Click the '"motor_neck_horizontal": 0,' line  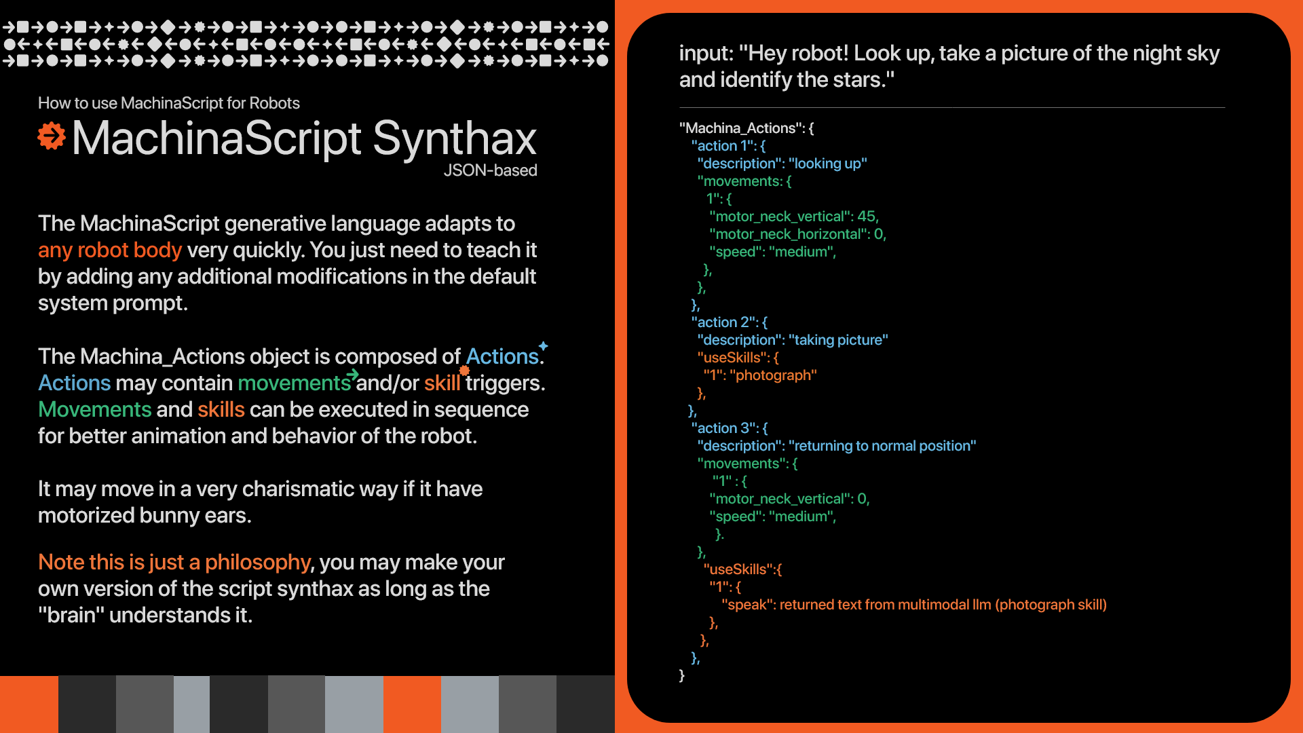pyautogui.click(x=798, y=234)
